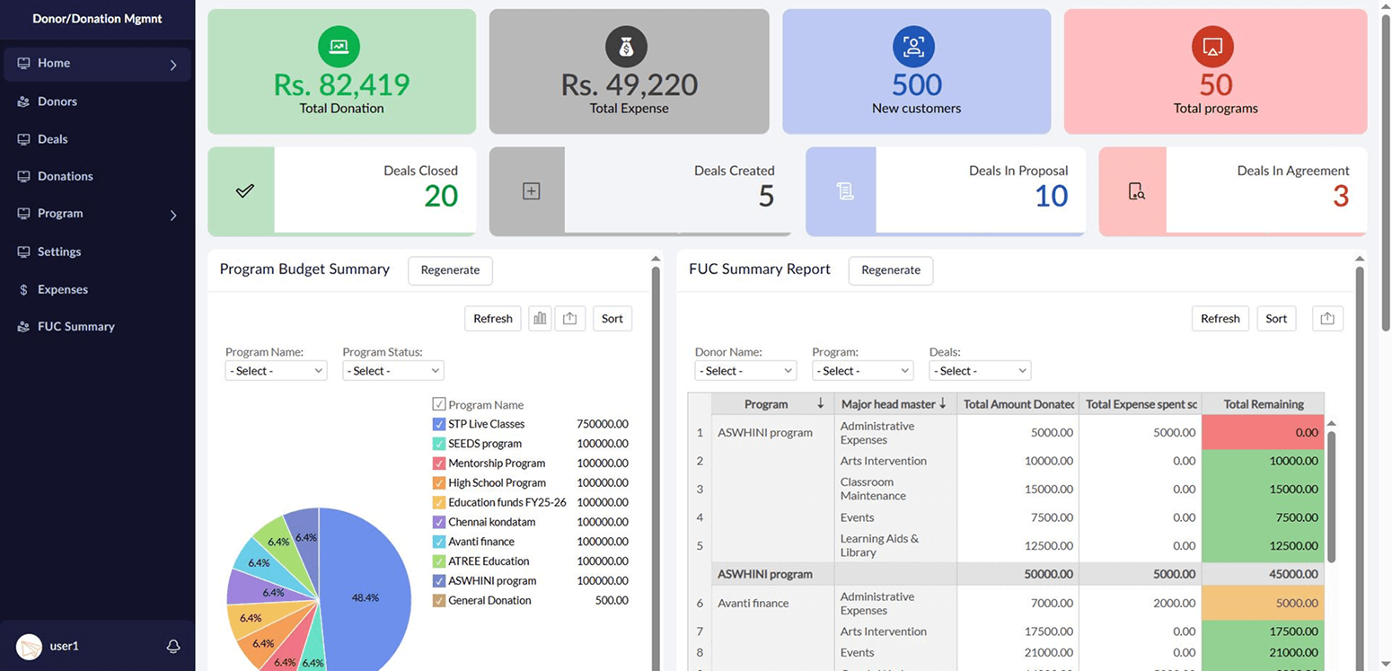Open the Program Name dropdown
The image size is (1392, 671).
tap(276, 371)
